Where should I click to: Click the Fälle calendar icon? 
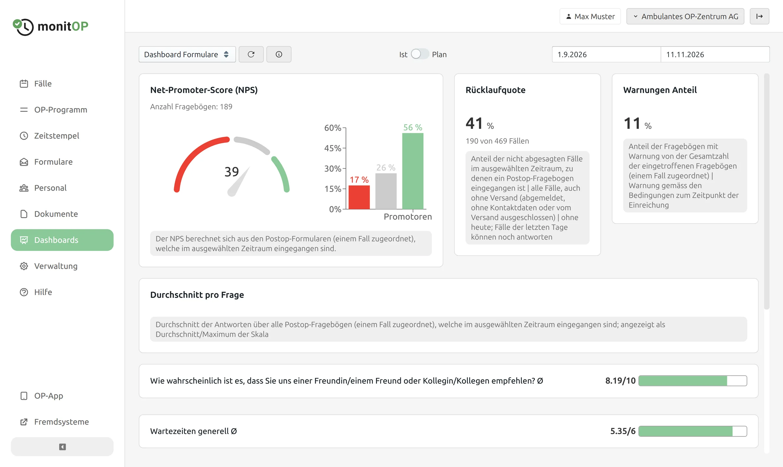(24, 84)
